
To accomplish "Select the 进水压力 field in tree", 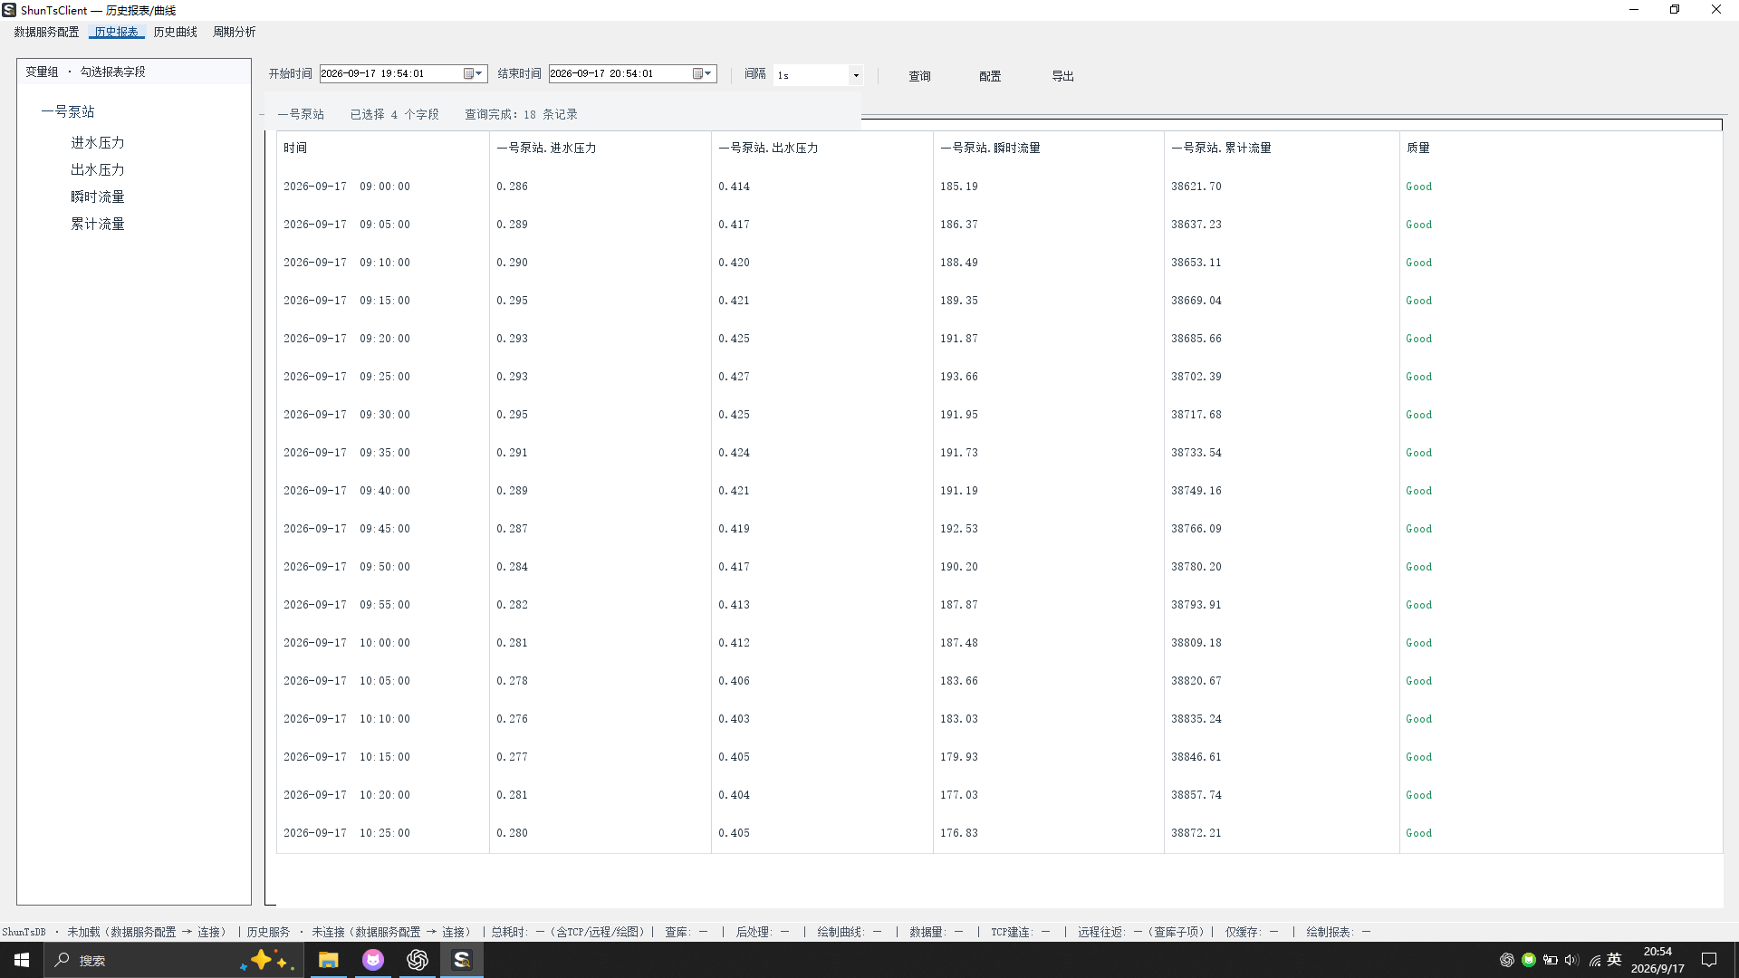I will [98, 142].
